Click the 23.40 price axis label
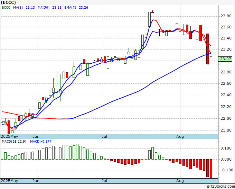 pos(226,38)
